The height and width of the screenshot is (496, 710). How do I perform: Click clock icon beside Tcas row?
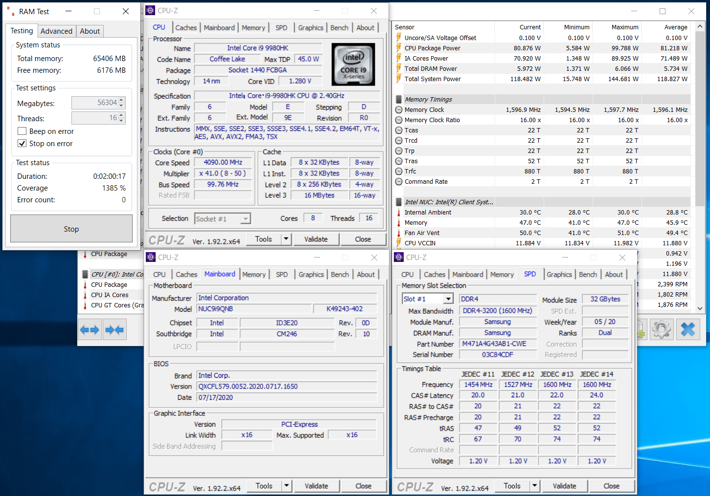(399, 130)
